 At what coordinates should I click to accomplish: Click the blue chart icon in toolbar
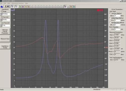pyautogui.click(x=2, y=7)
